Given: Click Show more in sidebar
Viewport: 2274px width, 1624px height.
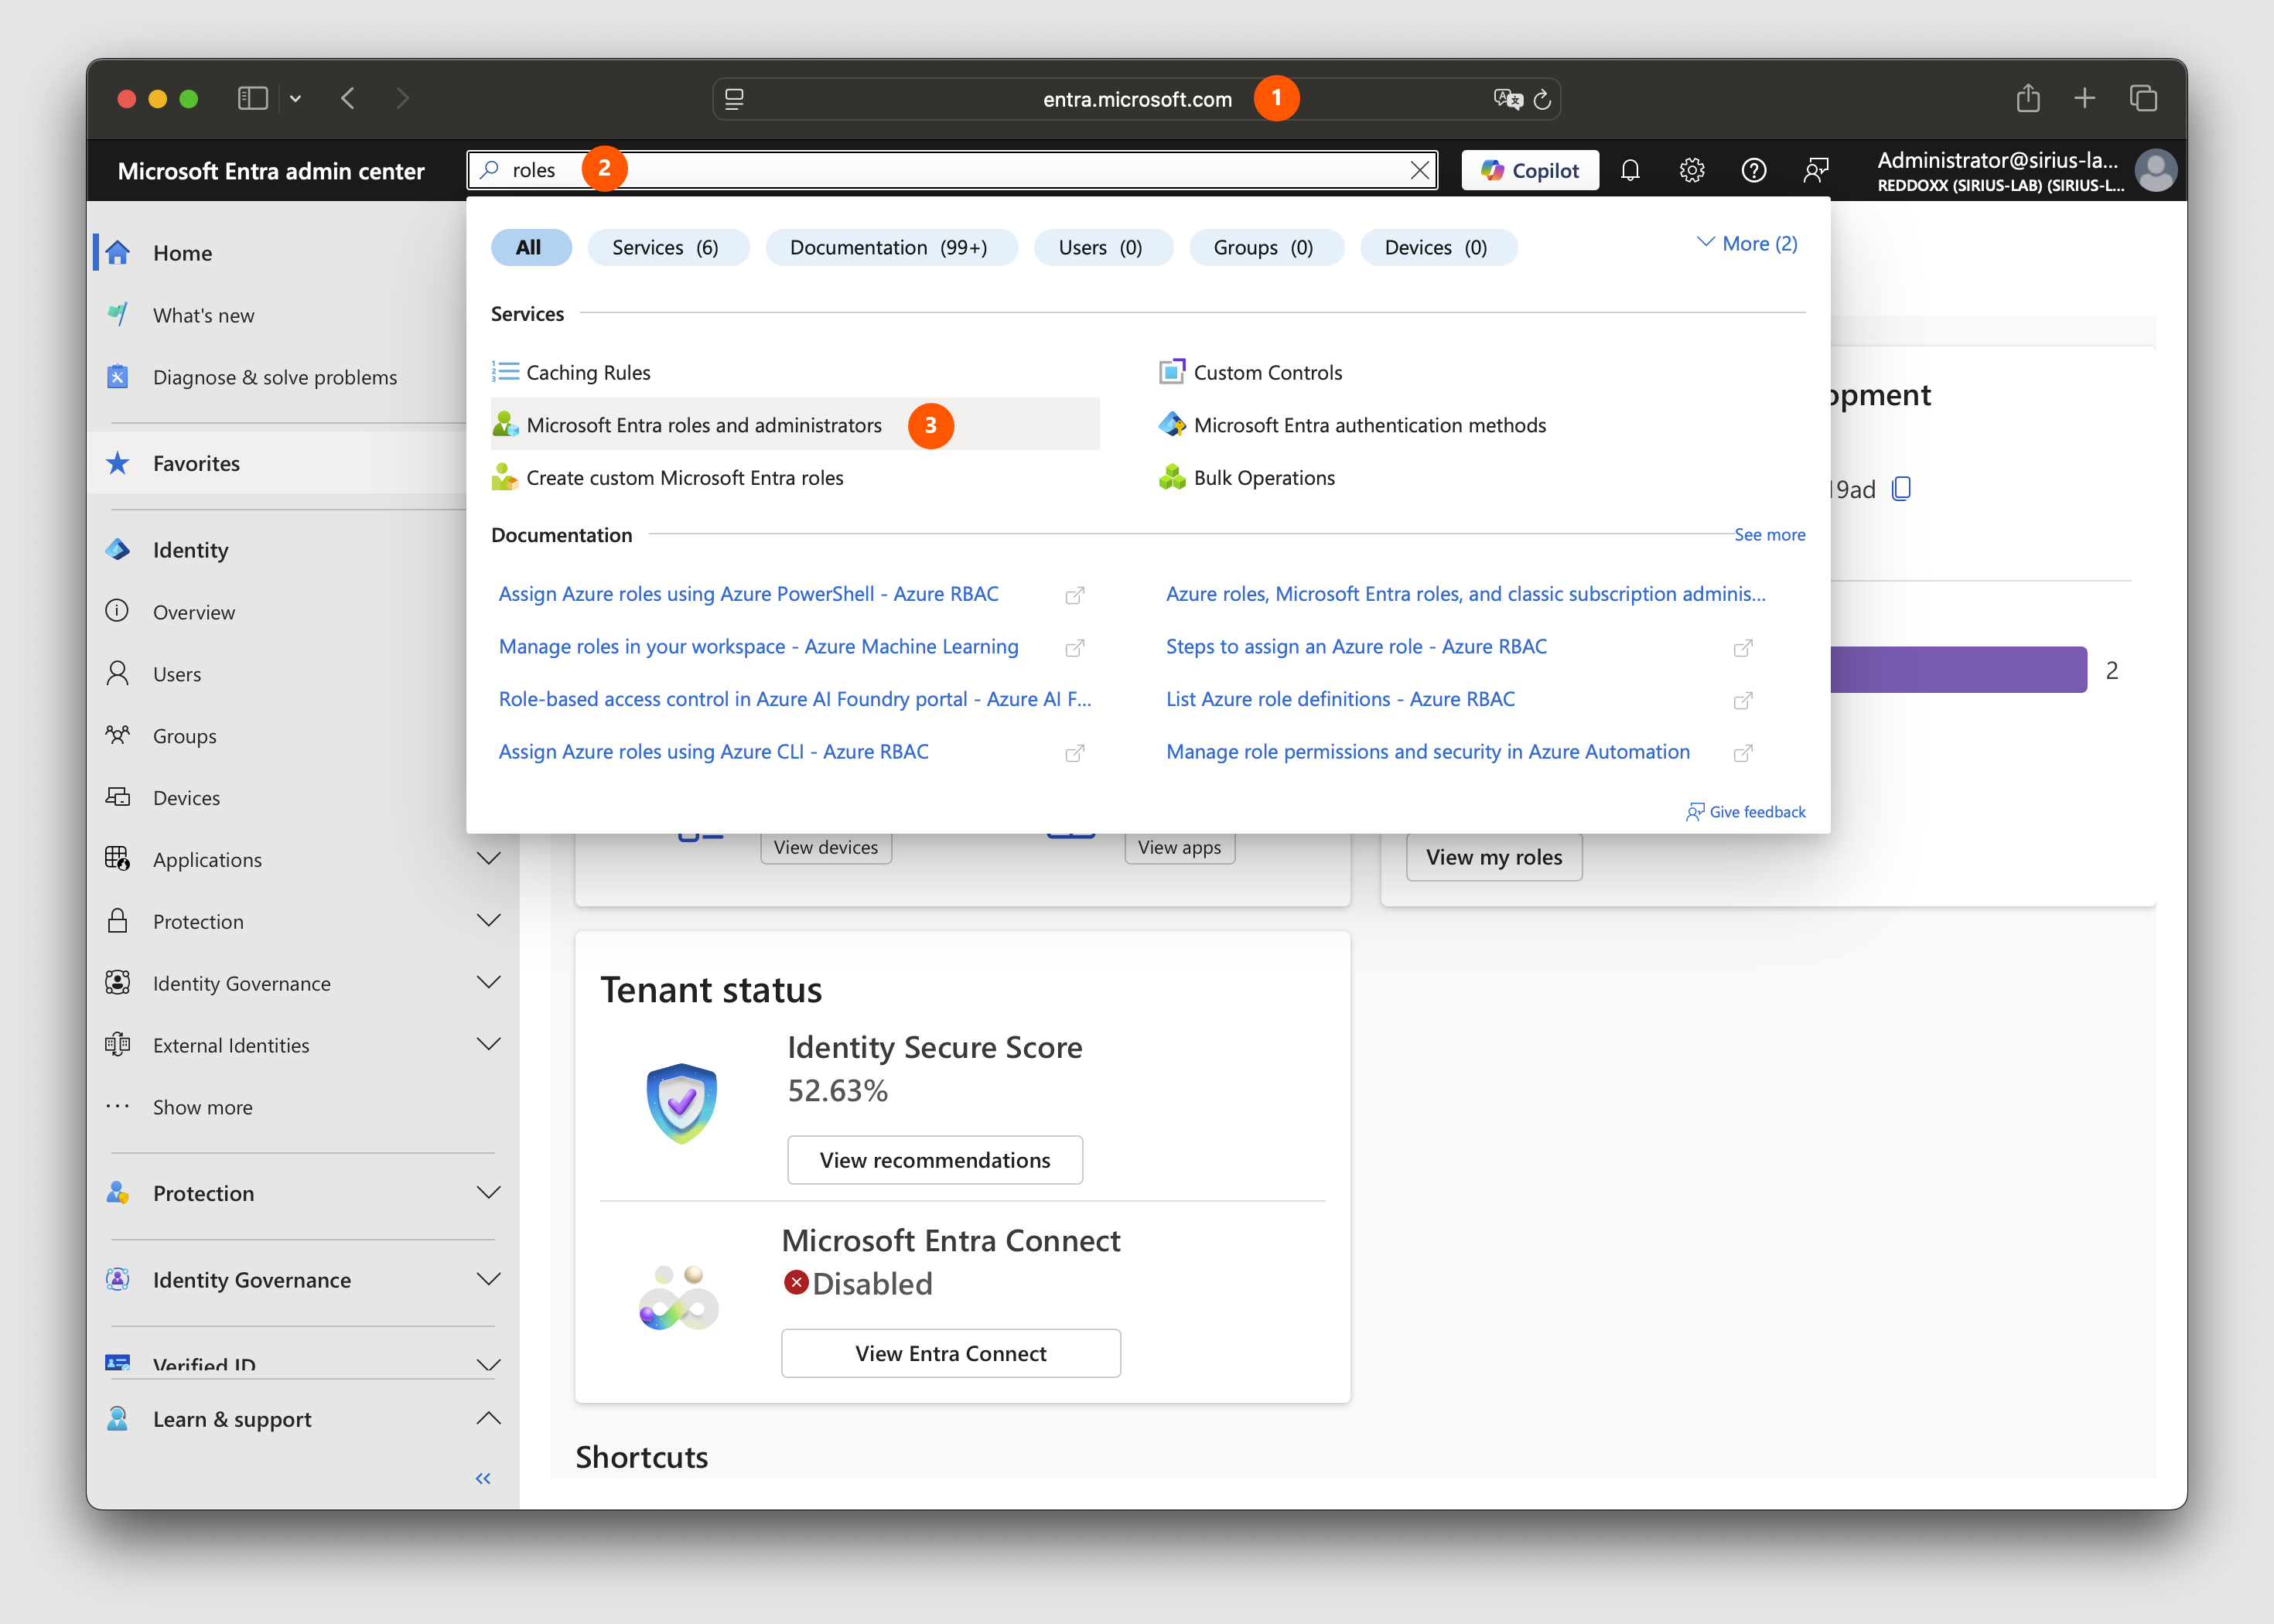Looking at the screenshot, I should point(202,1107).
